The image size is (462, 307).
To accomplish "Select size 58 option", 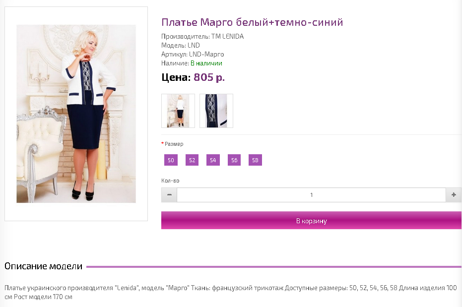I will 255,160.
